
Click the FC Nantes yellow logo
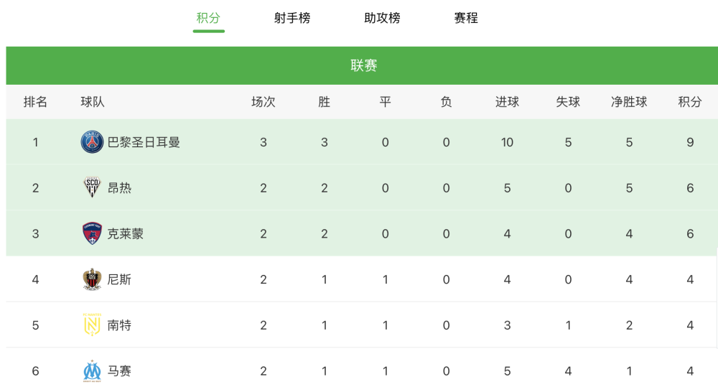tap(92, 325)
